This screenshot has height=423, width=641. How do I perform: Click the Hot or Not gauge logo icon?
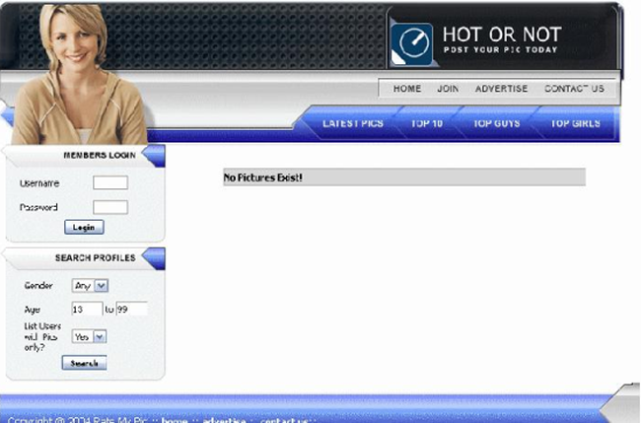click(x=412, y=44)
